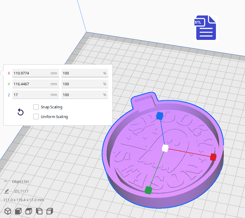Select the Right view cube icon
This screenshot has width=245, height=218.
[50, 211]
